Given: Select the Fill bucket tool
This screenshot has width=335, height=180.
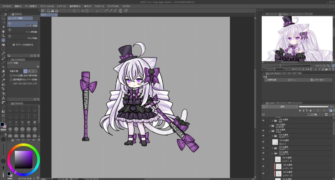Looking at the screenshot, I should [3, 45].
